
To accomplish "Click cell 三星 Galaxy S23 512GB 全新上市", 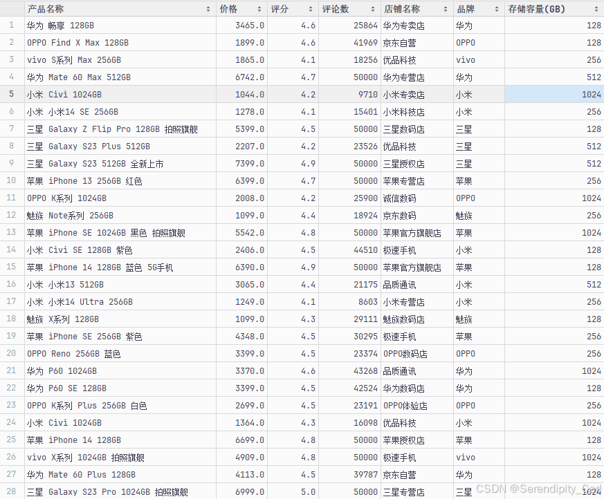I will (120, 164).
